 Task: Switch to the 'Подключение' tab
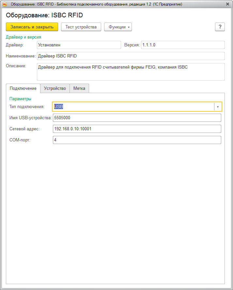click(x=23, y=88)
